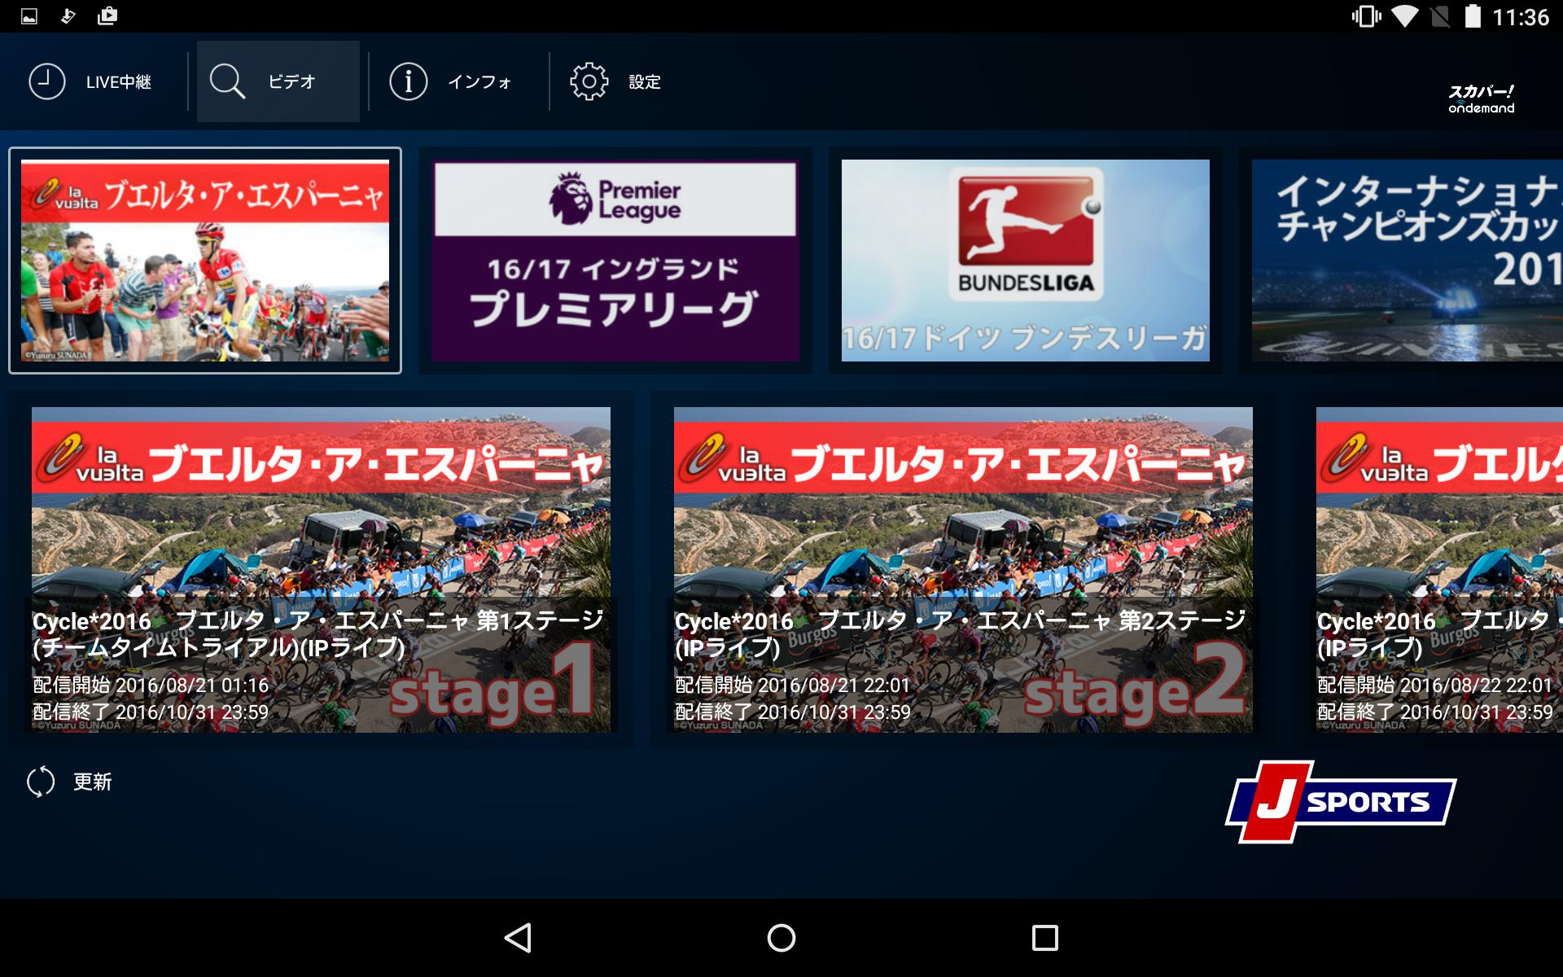
Task: Open the LIVE中継 clock icon
Action: pyautogui.click(x=47, y=81)
